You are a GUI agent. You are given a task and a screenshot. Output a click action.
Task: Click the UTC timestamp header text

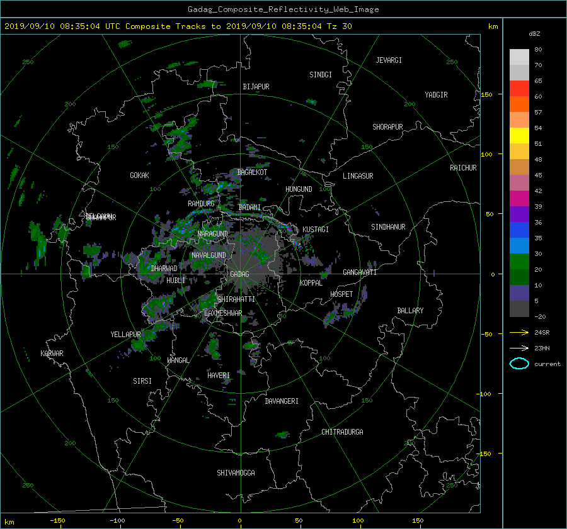(x=178, y=26)
